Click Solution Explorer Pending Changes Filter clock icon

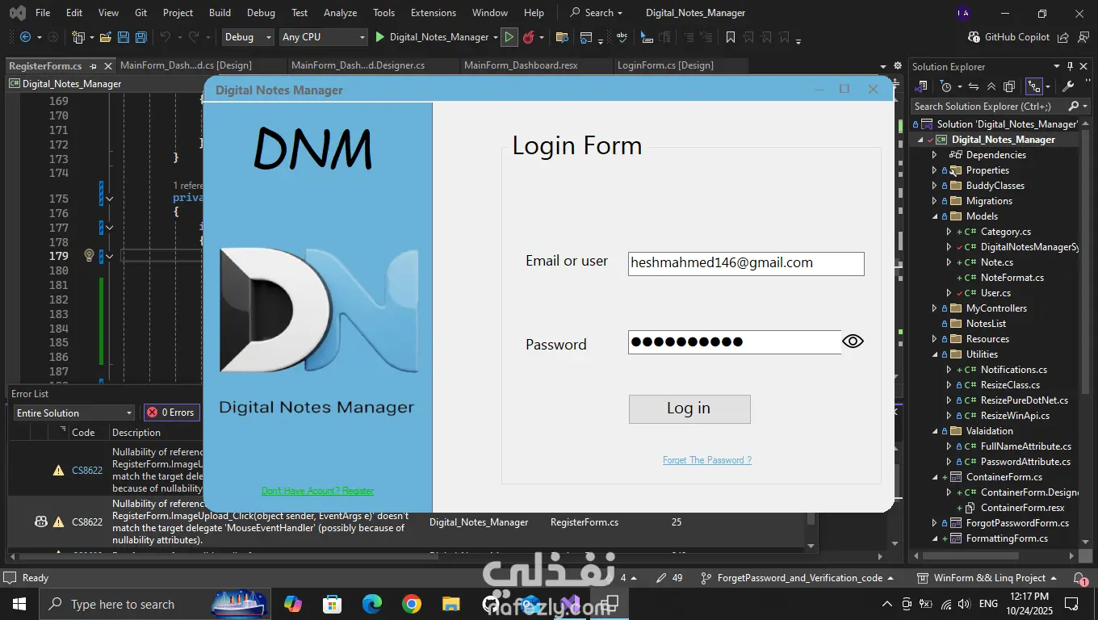pos(946,86)
